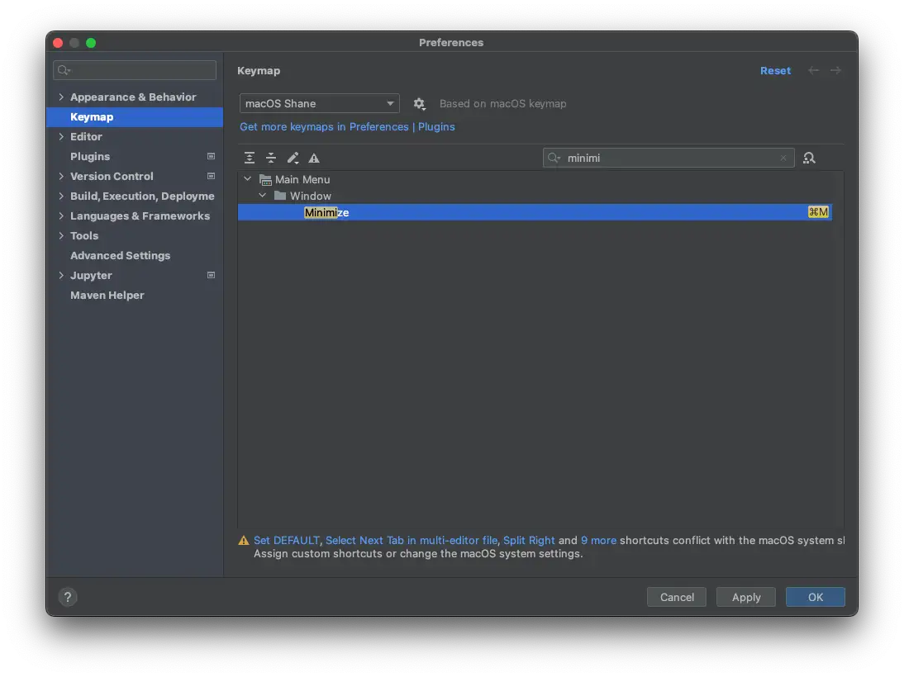Clear the minimi search text with X

point(783,158)
